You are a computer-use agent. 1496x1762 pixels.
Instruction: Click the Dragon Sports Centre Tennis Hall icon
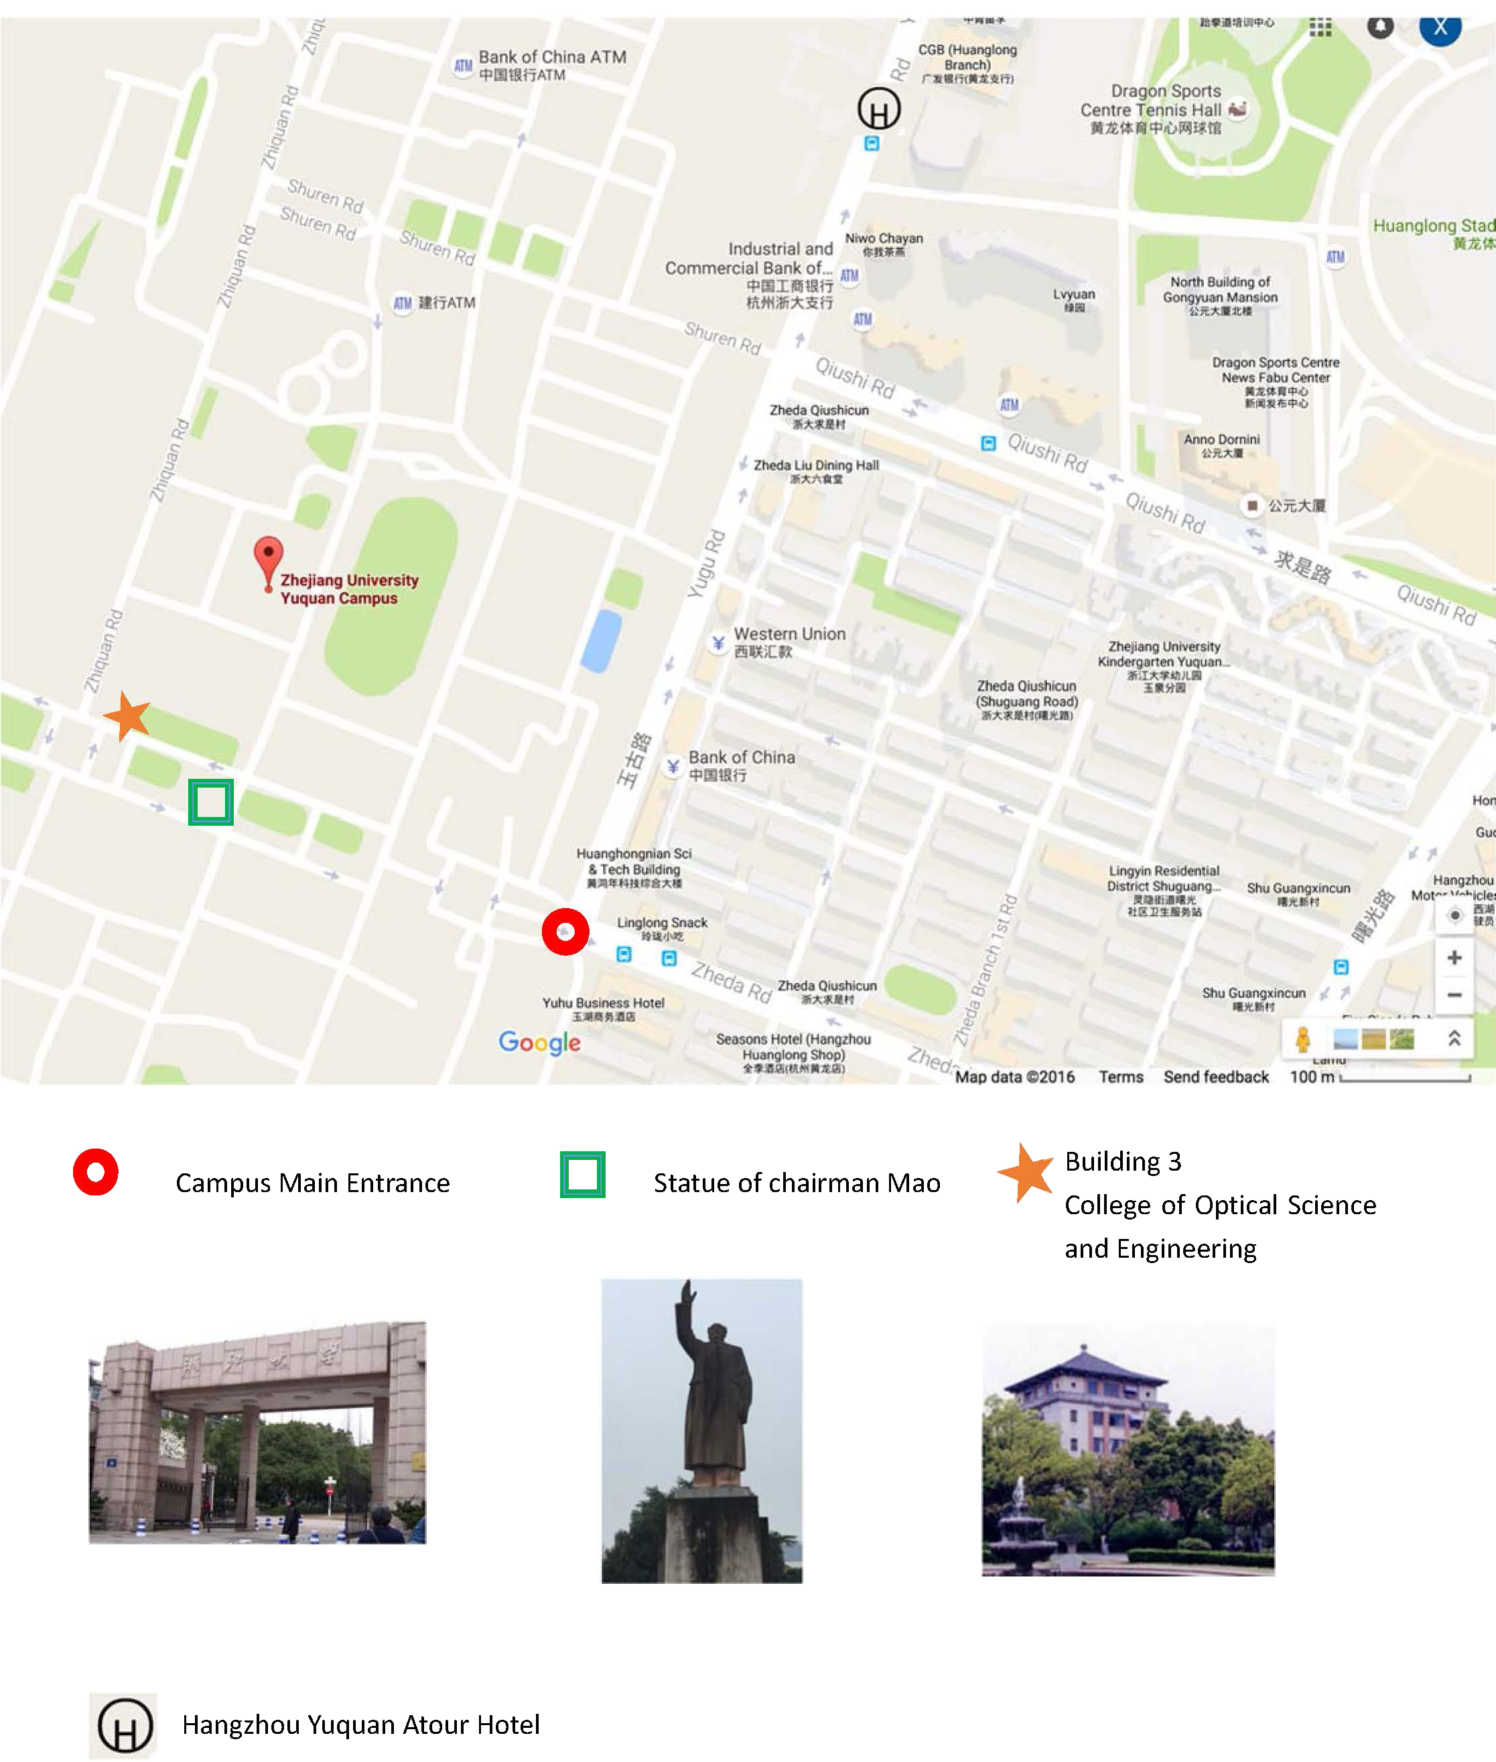click(1237, 109)
